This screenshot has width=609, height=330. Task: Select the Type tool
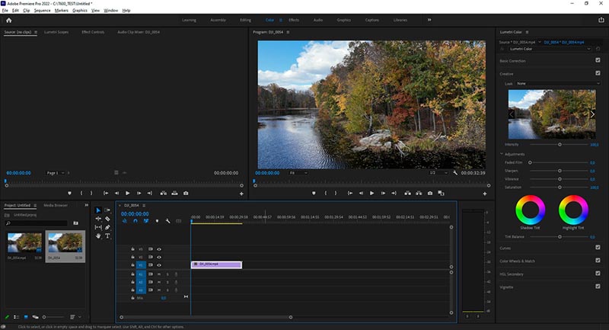click(107, 235)
